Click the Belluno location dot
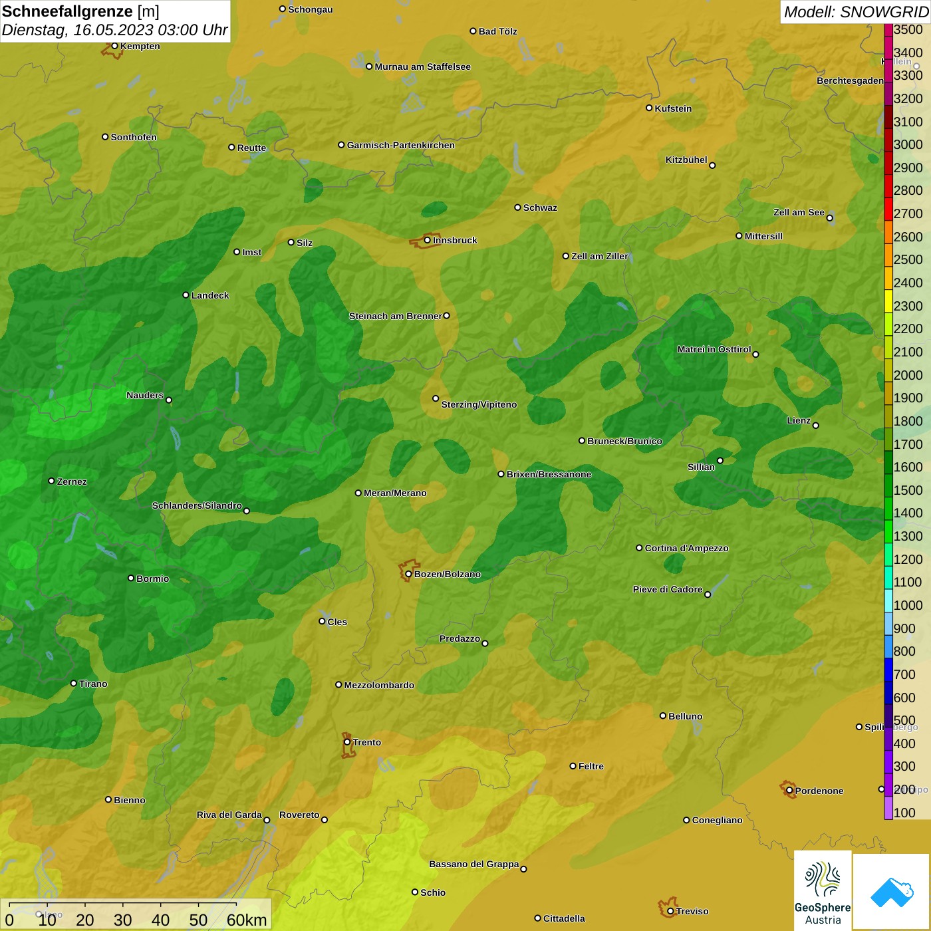This screenshot has width=931, height=931. click(662, 716)
